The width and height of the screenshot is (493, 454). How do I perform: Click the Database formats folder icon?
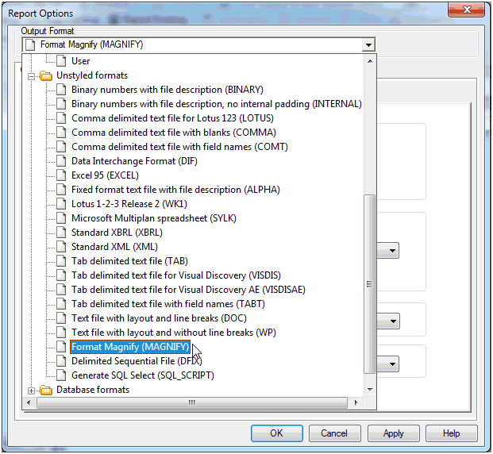click(46, 390)
